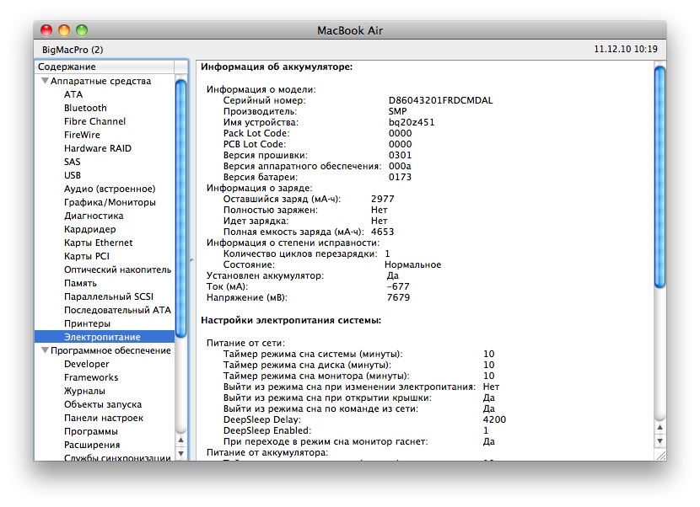
Task: Open the USB hardware entry
Action: [x=73, y=175]
